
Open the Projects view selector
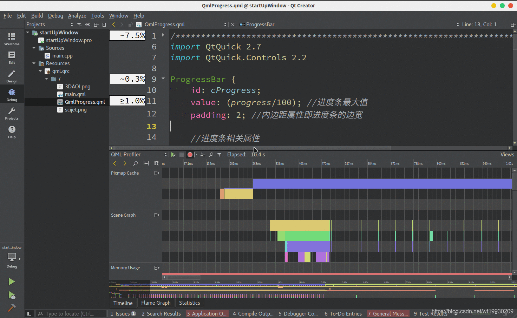point(50,25)
